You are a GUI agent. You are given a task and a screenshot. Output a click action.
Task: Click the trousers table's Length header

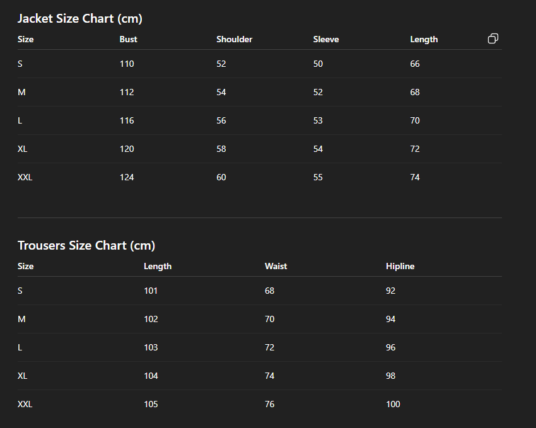coord(158,266)
